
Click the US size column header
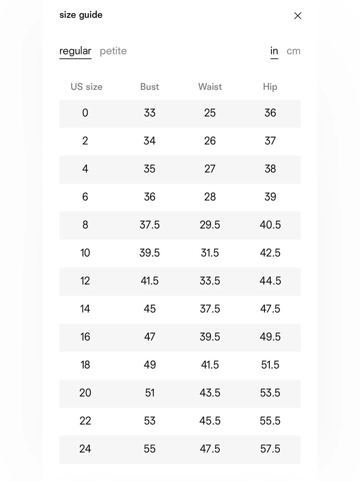tap(86, 87)
